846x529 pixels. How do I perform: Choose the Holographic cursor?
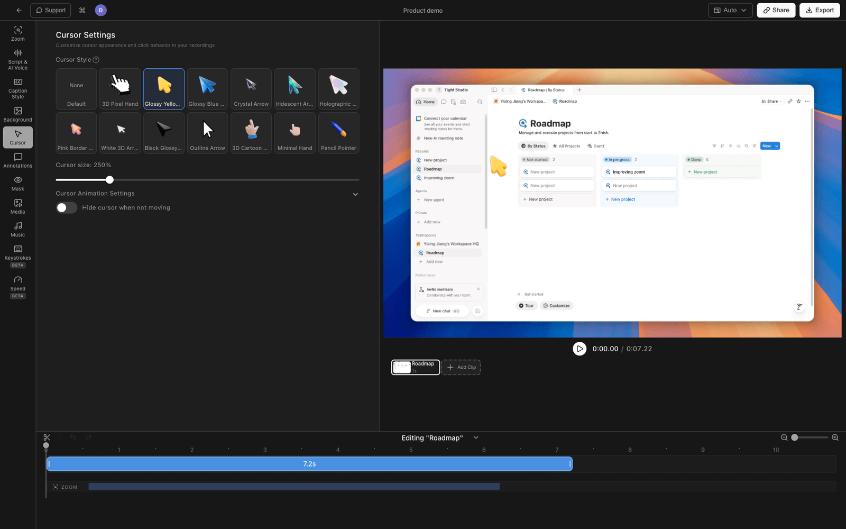(x=338, y=89)
